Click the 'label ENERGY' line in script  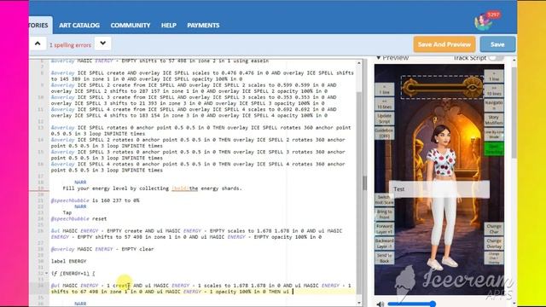pos(68,261)
